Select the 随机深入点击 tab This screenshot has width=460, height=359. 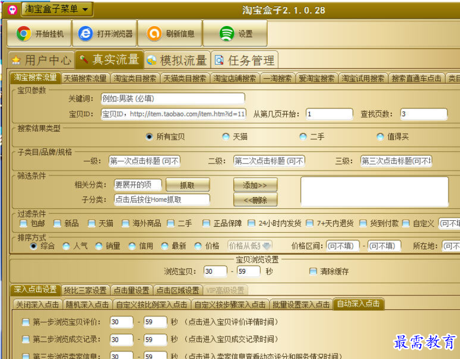click(87, 304)
